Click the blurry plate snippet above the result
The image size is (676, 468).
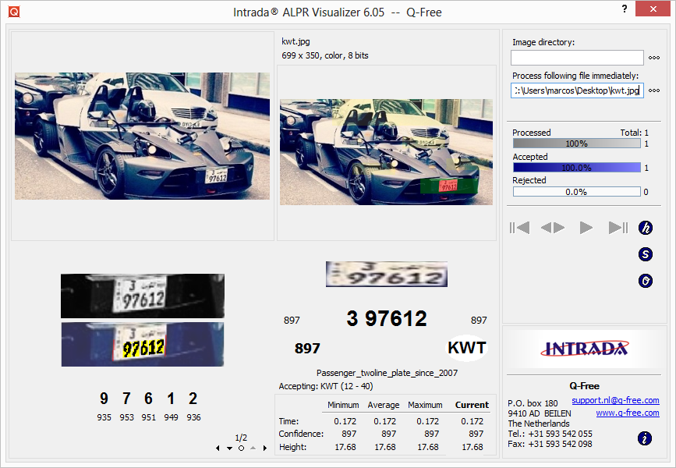[x=387, y=274]
